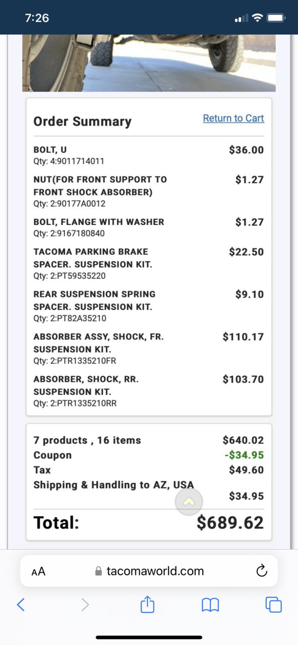Image resolution: width=298 pixels, height=645 pixels.
Task: Tap the tacomaworld.com address bar
Action: (149, 571)
